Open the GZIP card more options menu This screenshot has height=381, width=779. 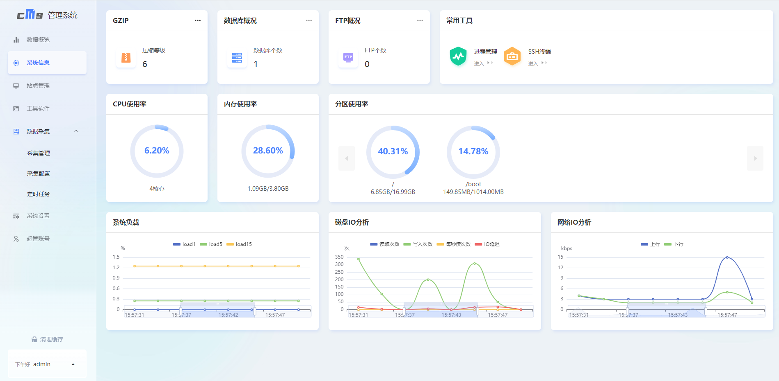click(x=198, y=20)
